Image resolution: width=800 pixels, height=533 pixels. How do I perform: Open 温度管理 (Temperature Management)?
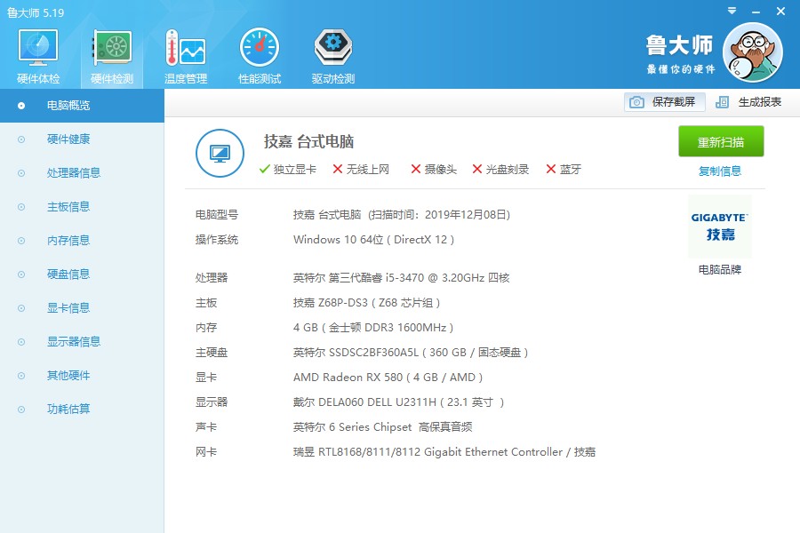click(185, 49)
